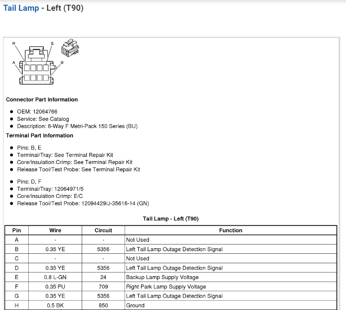Click the Terminal Part Information heading
The width and height of the screenshot is (346, 310).
click(39, 136)
